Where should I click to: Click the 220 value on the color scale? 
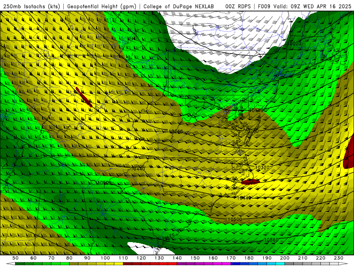(320, 258)
